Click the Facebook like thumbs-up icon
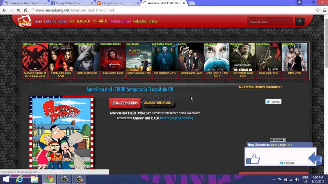Screen dimensions: 328x184 pyautogui.click(x=253, y=159)
